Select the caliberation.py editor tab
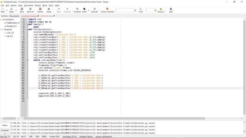Image resolution: width=246 pixels, height=138 pixels. (46, 16)
